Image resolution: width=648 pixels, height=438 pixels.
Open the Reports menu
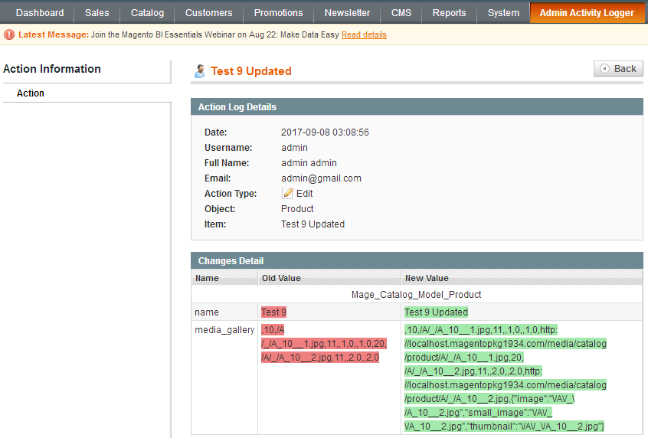tap(449, 13)
